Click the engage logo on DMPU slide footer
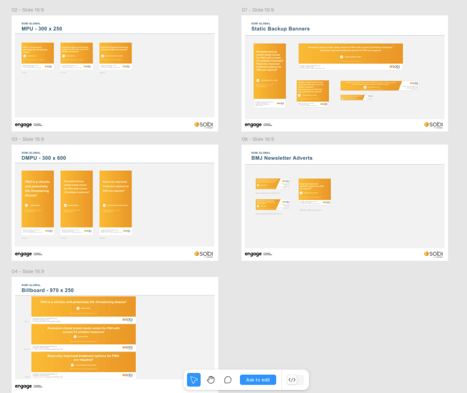The width and height of the screenshot is (467, 393). (24, 254)
